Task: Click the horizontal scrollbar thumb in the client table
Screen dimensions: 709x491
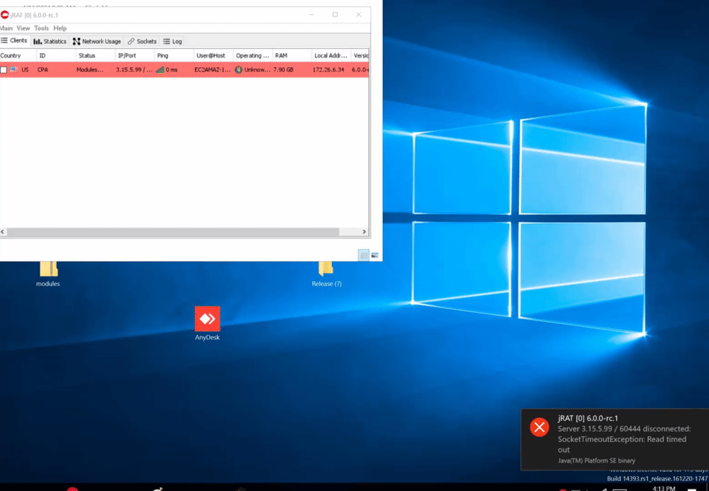Action: (173, 232)
